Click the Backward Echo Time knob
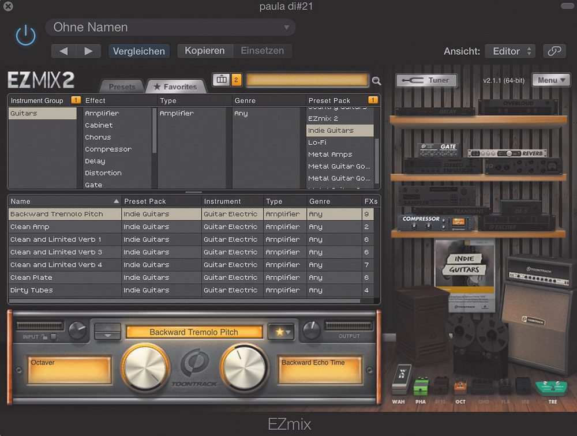Screen dimensions: 577x436 [x=244, y=367]
